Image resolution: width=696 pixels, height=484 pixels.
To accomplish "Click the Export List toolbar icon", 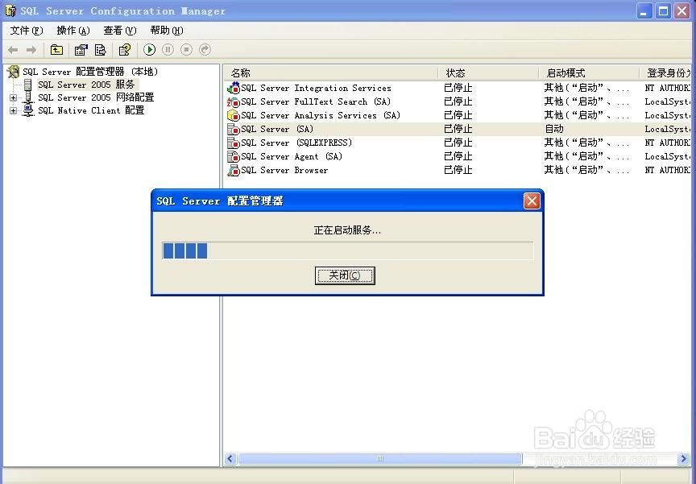I will point(101,50).
